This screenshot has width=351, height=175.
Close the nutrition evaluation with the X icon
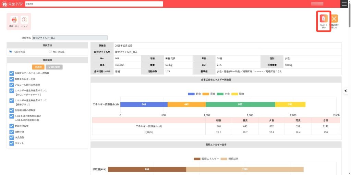(334, 19)
